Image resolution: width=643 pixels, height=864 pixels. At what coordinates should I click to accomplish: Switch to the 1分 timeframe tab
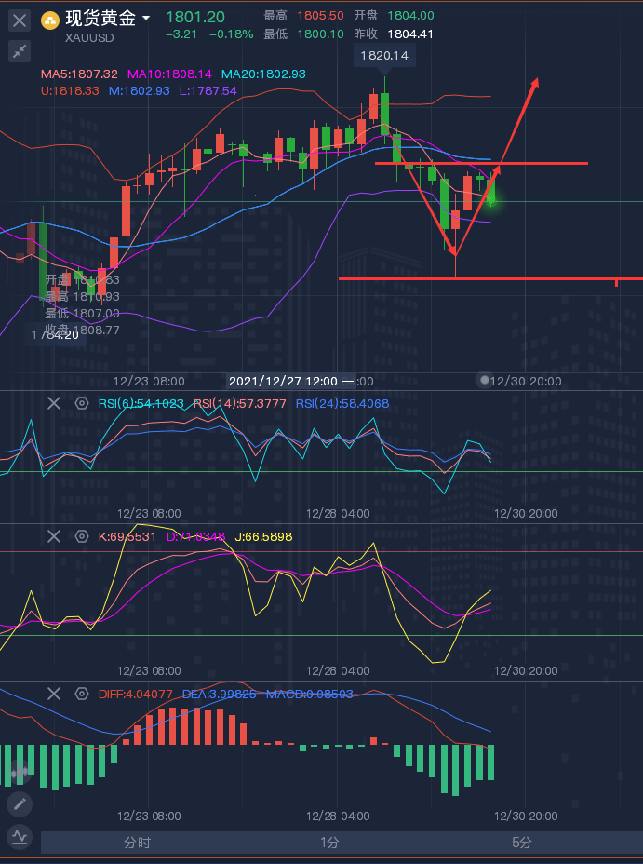(x=329, y=843)
